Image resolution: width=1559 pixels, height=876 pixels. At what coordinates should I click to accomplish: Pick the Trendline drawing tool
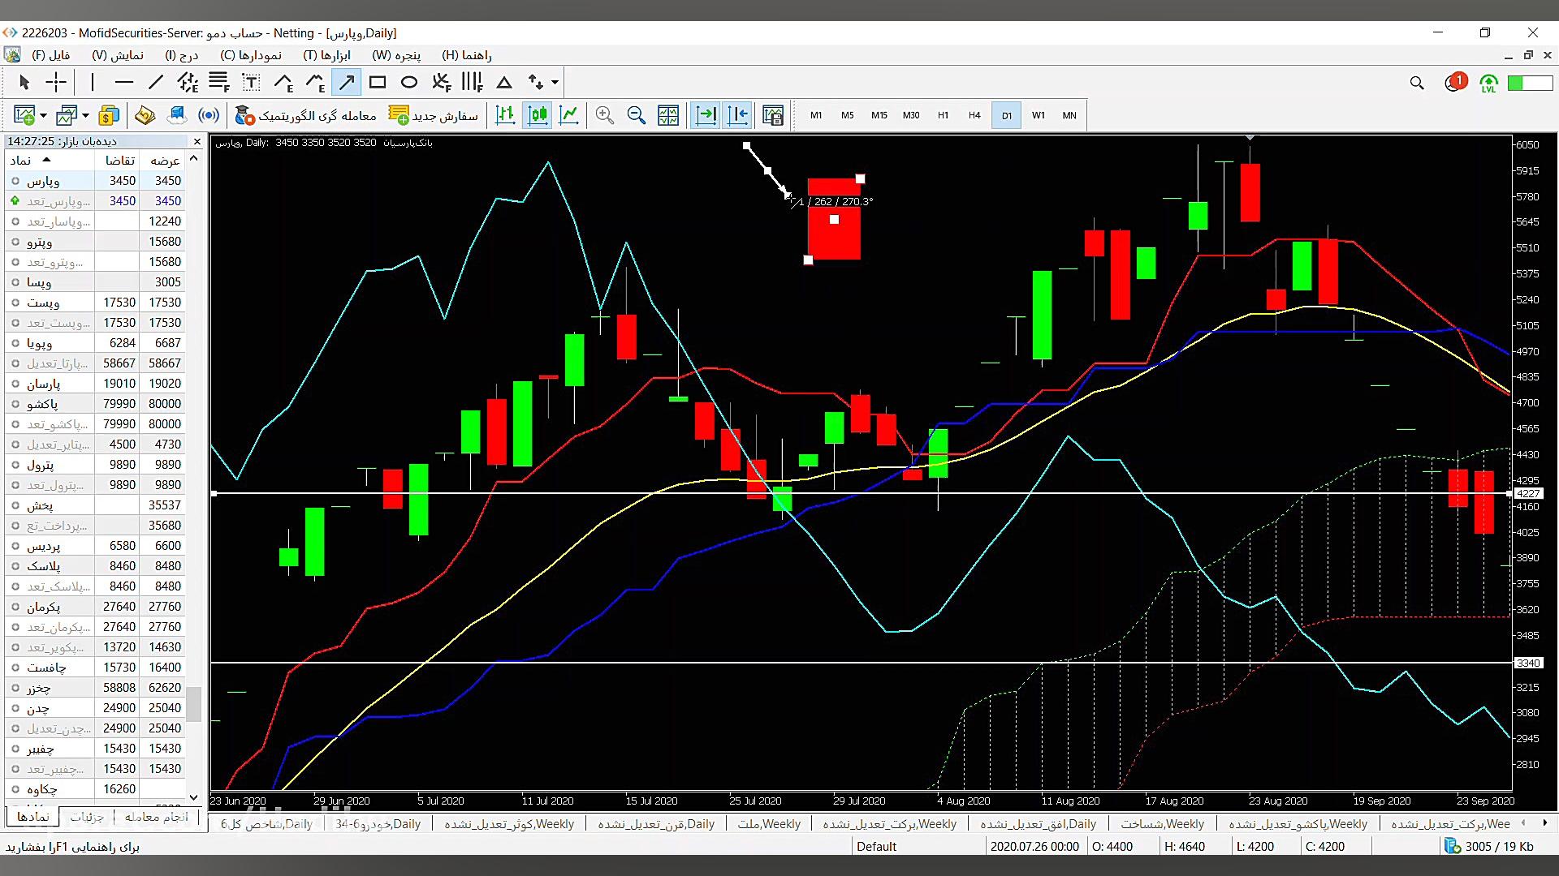(156, 82)
